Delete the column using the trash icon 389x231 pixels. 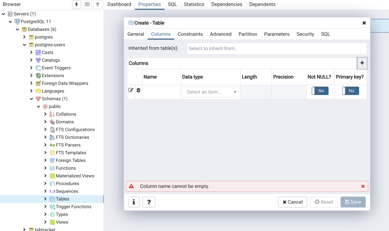pos(138,90)
